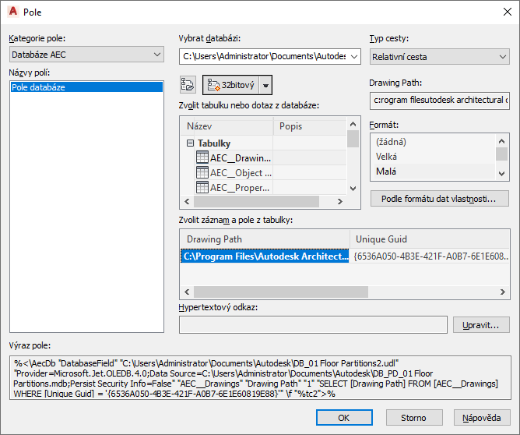Open help via Nápověda button
This screenshot has width=520, height=435.
(482, 417)
